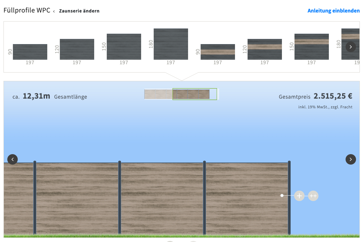Pick the striped 150 x 197 panel

point(312,47)
